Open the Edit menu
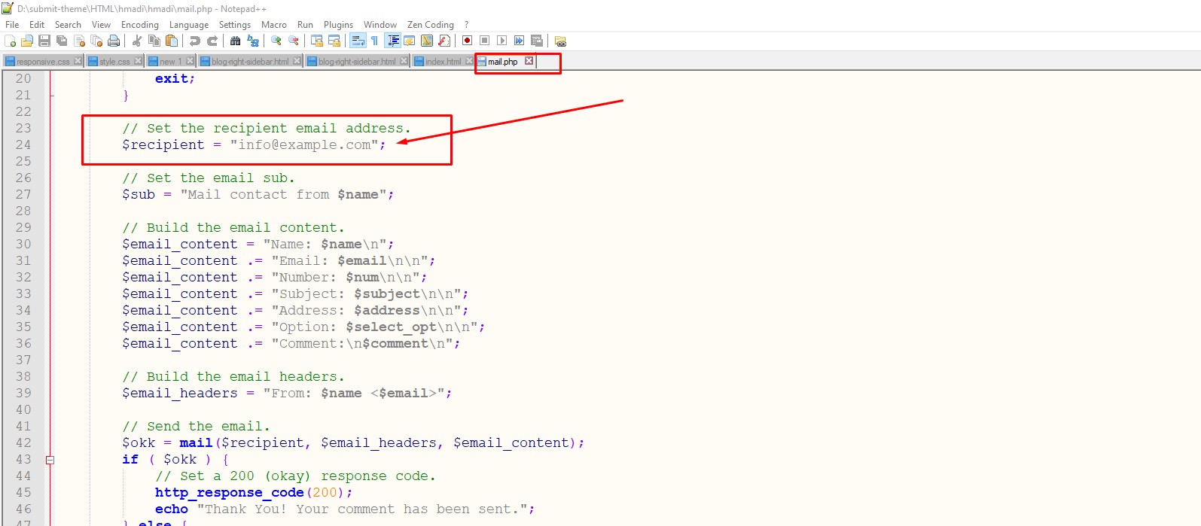1201x526 pixels. click(x=37, y=25)
